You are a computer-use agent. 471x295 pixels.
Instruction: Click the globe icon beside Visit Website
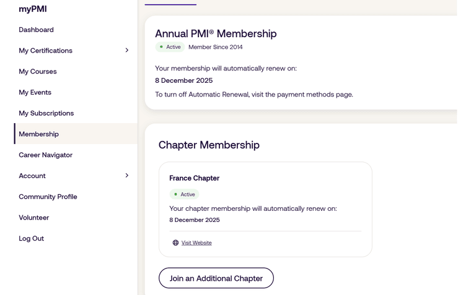point(175,243)
